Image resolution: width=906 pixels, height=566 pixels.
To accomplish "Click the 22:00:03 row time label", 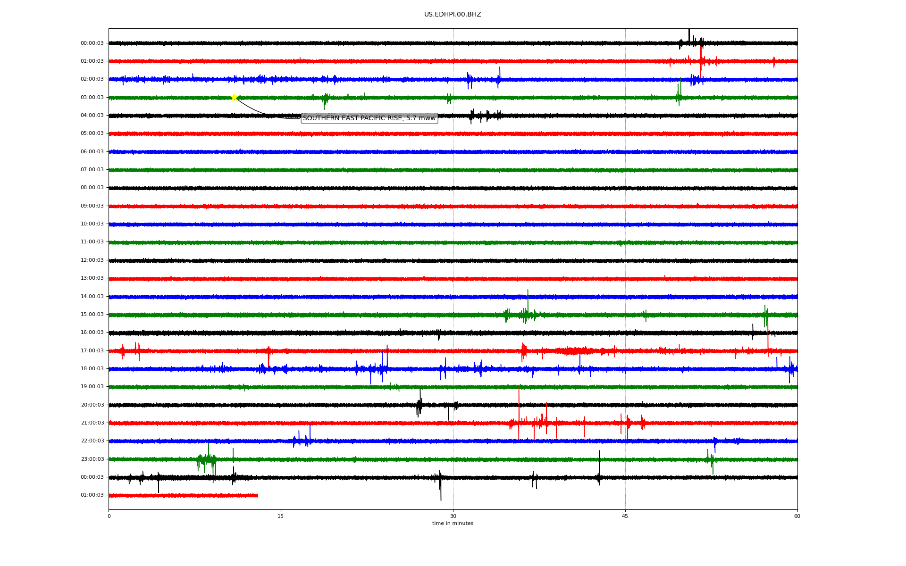I will (x=92, y=441).
